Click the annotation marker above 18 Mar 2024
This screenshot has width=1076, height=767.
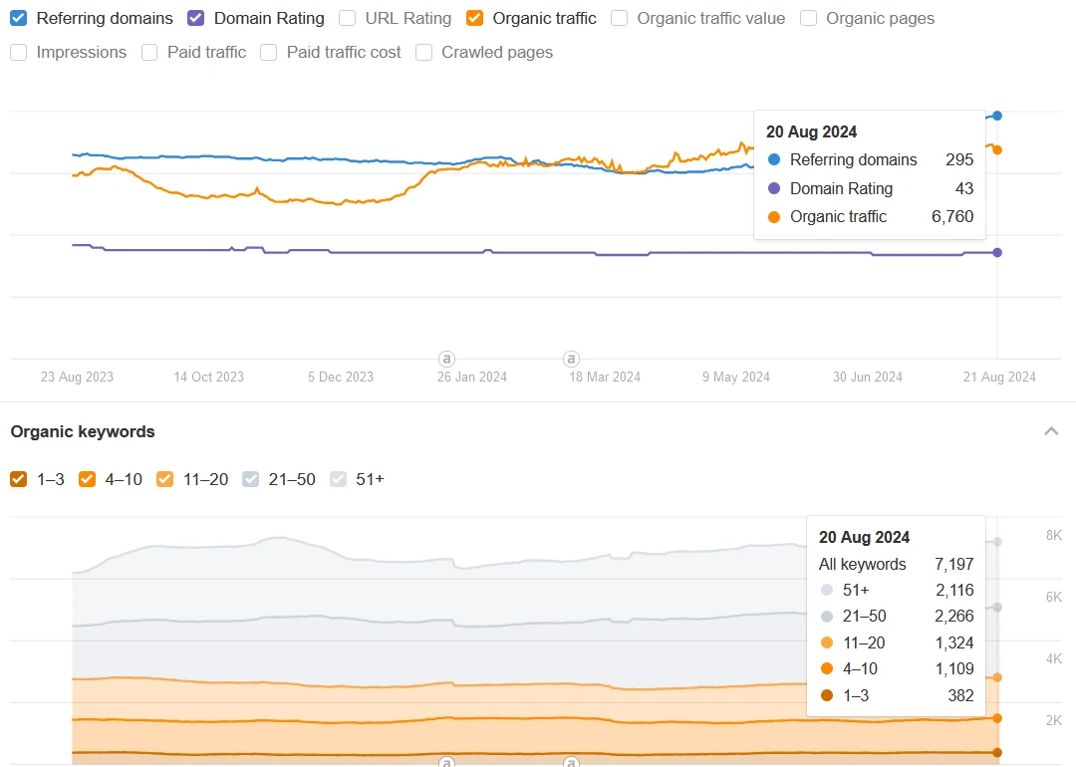pos(571,359)
